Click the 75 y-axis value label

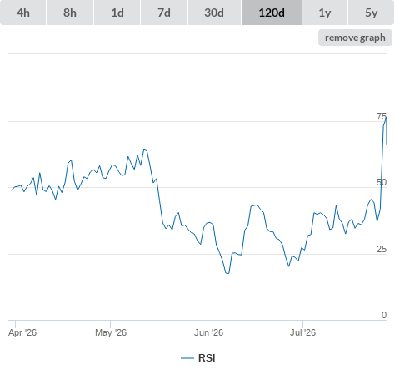(x=382, y=116)
